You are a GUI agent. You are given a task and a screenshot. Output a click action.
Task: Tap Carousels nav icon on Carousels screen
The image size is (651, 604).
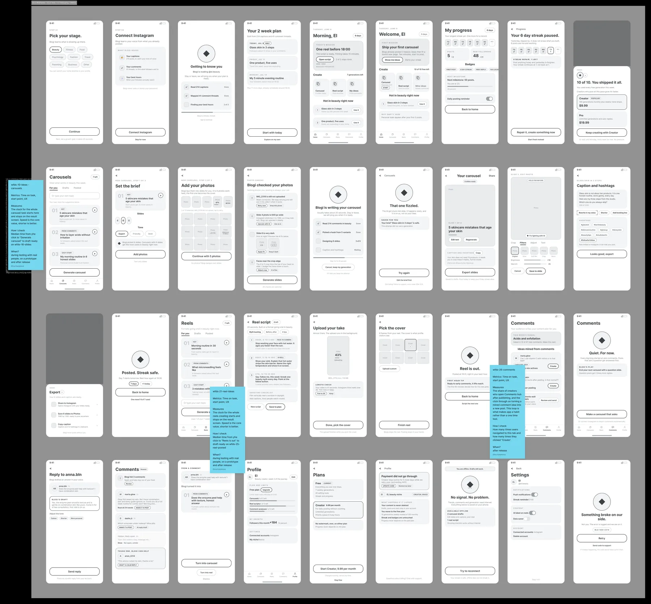click(63, 281)
